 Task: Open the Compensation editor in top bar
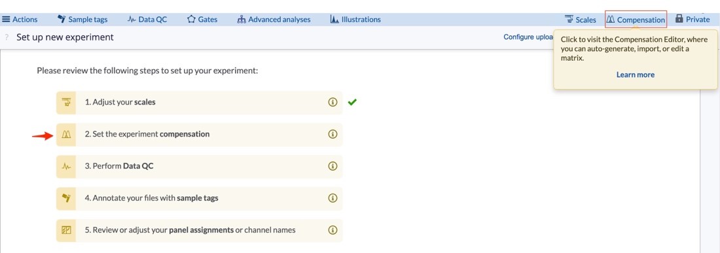pos(636,20)
